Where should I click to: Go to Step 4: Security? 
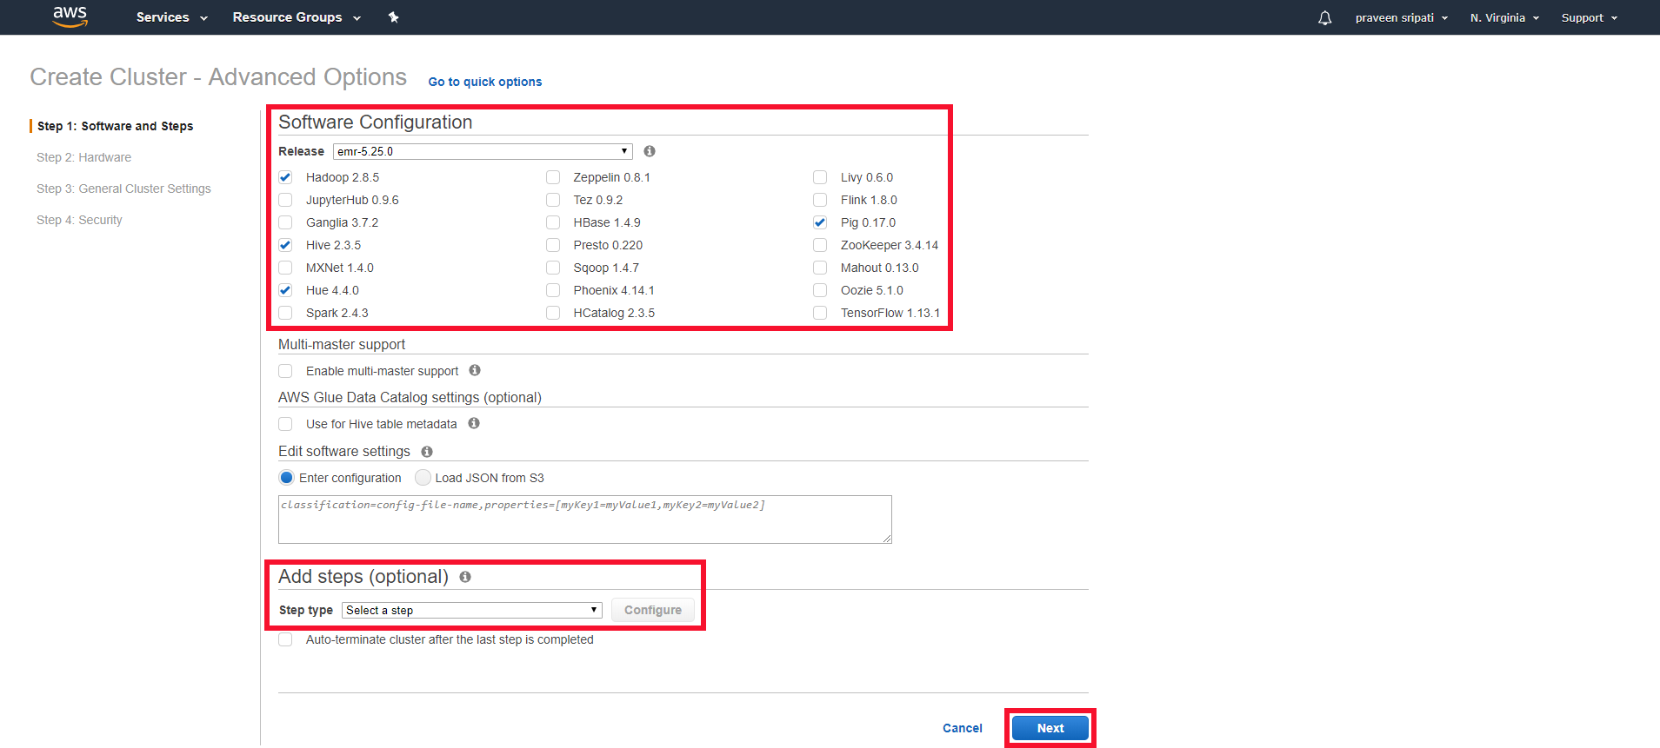[x=79, y=220]
